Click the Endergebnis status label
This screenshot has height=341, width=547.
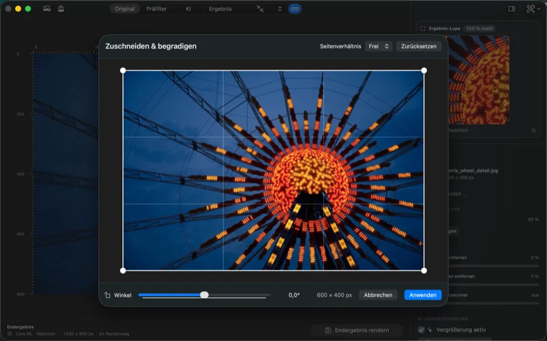[20, 327]
